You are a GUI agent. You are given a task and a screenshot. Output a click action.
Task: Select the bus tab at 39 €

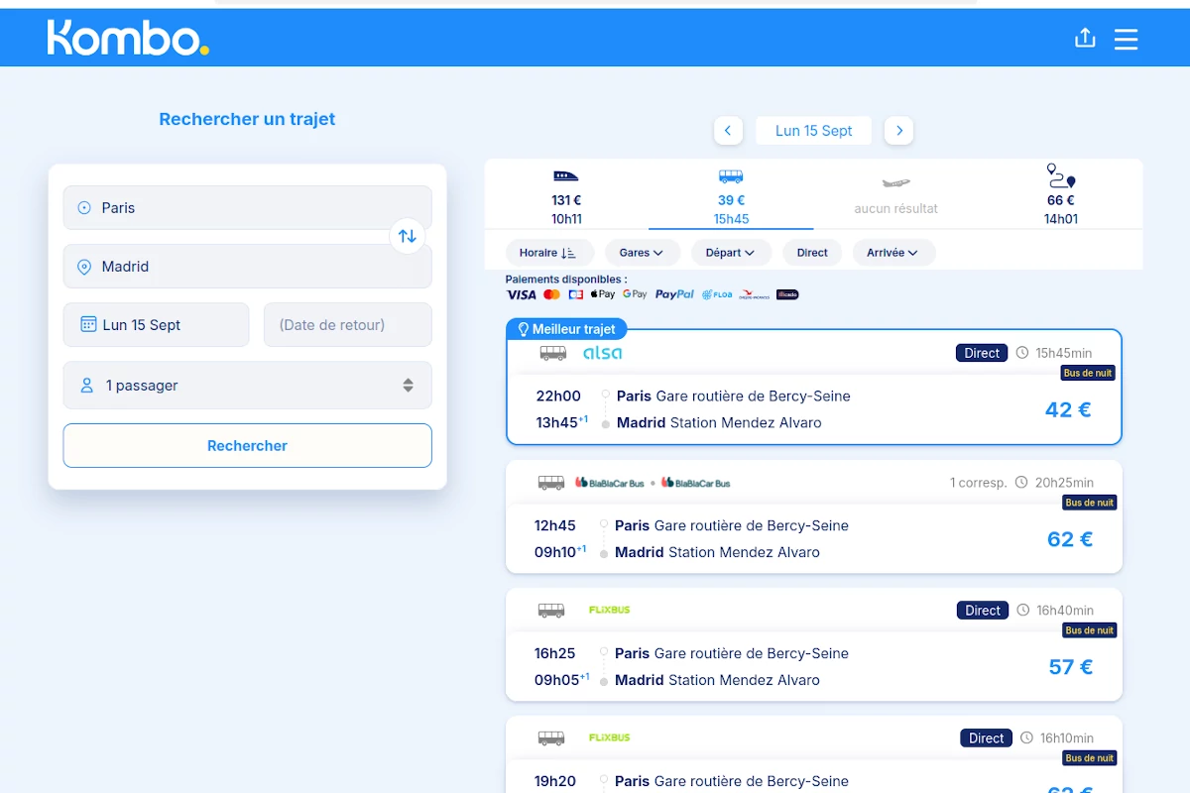(731, 196)
